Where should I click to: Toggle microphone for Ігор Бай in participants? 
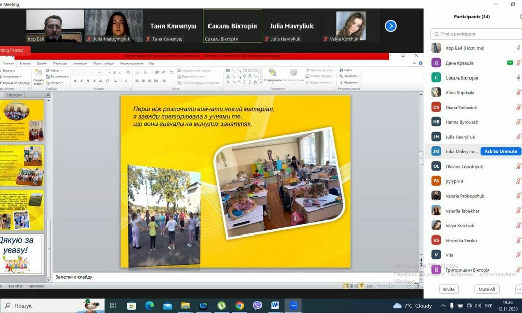click(518, 48)
